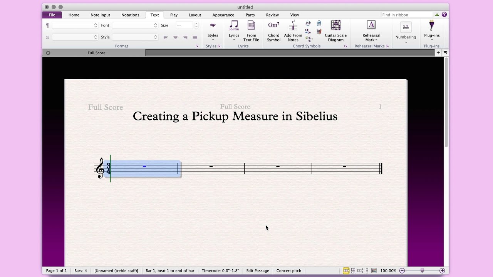The image size is (493, 277).
Task: Expand the C/E chord options dropdown
Action: (x=312, y=39)
